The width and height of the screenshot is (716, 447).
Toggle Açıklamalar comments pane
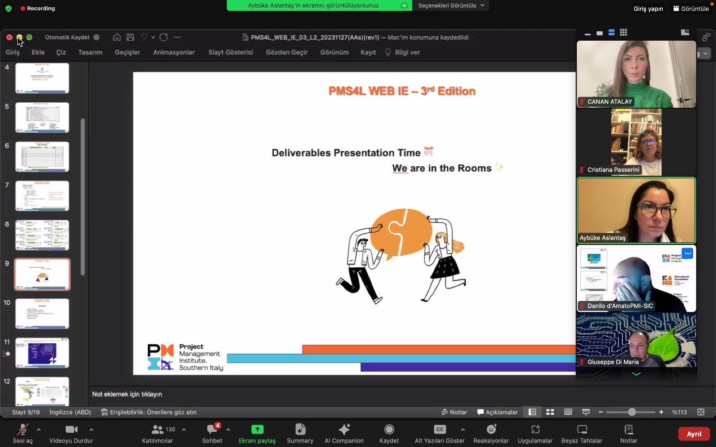[x=497, y=412]
